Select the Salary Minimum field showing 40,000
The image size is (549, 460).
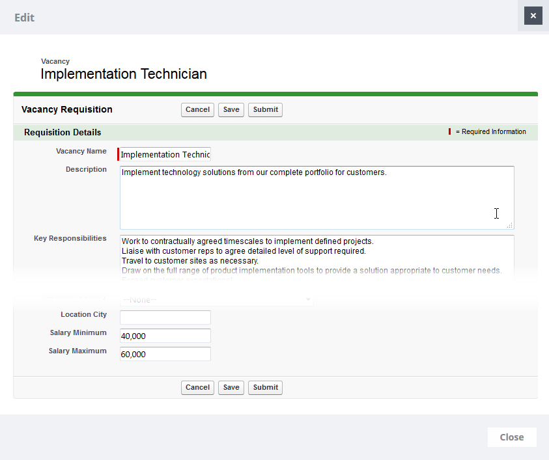point(165,336)
